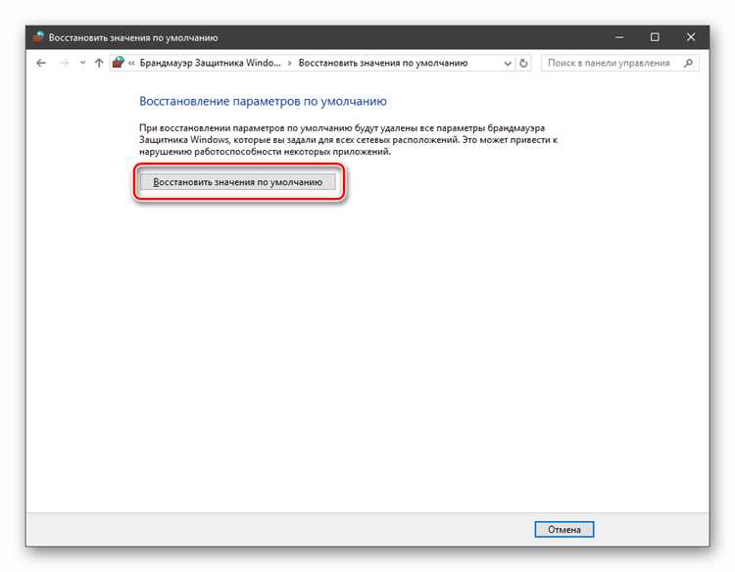Minimize the window
Screen dimensions: 735x572
coord(619,37)
